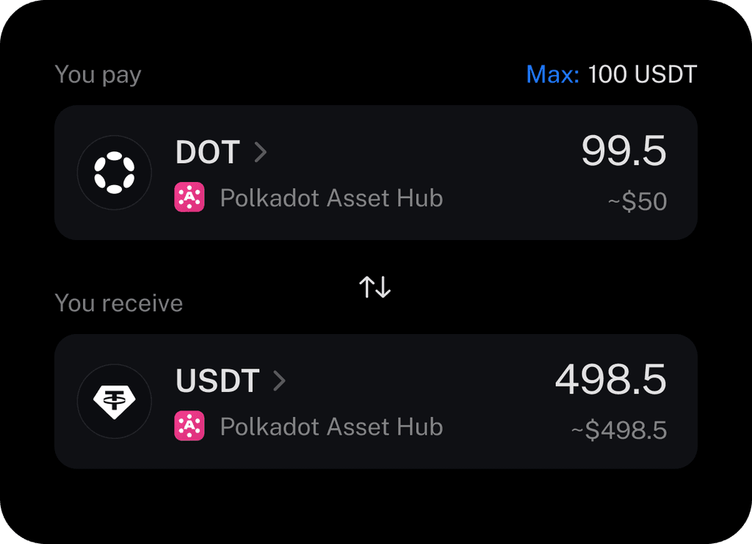The image size is (752, 544).
Task: Expand the USDT token selector chevron
Action: coord(280,380)
